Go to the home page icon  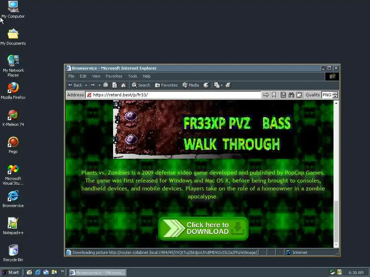click(124, 85)
